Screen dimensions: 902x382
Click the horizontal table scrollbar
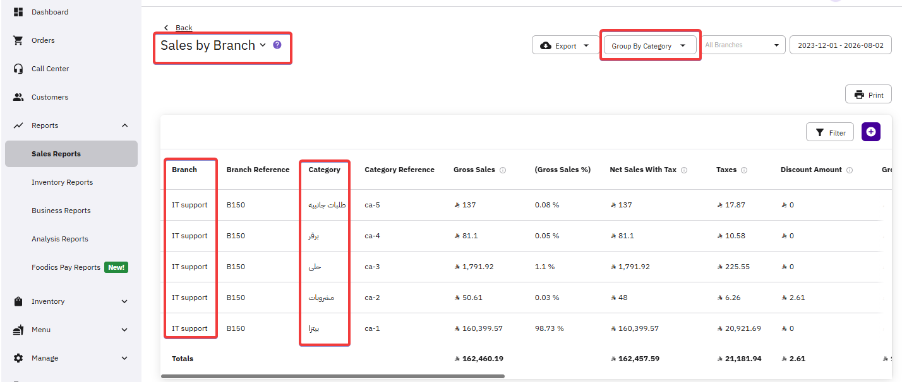pos(333,376)
